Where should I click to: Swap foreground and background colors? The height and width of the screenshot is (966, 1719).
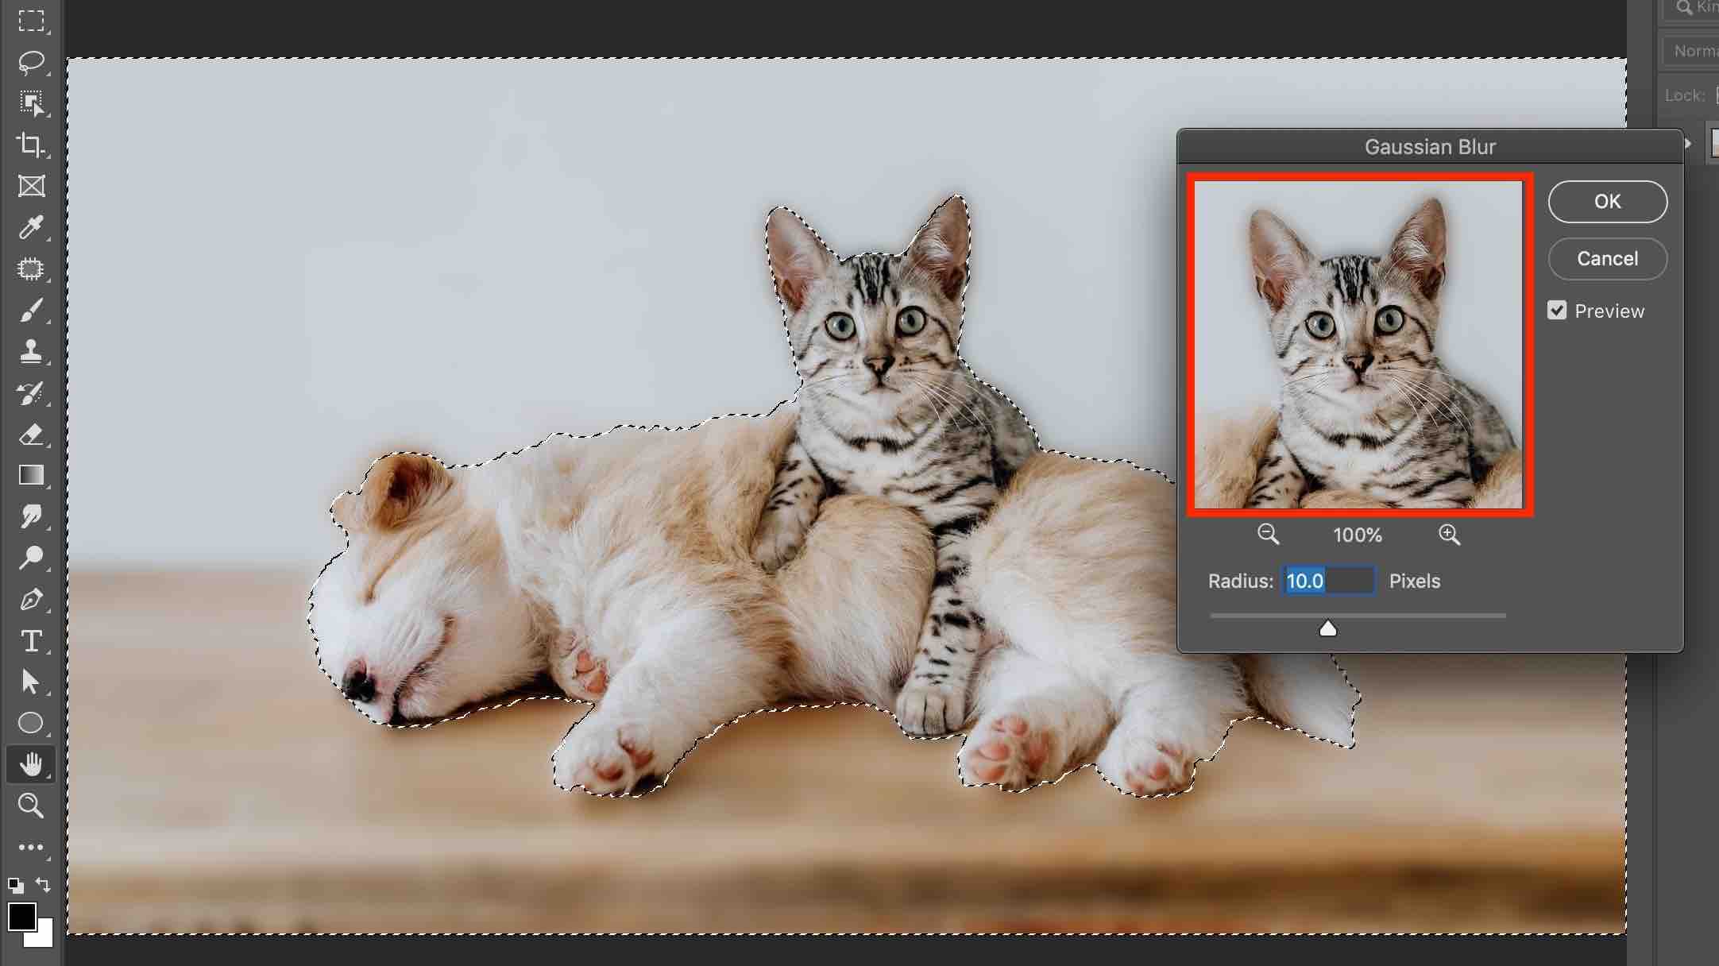point(44,884)
